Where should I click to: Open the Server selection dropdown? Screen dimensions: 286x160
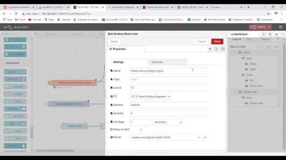point(165,137)
